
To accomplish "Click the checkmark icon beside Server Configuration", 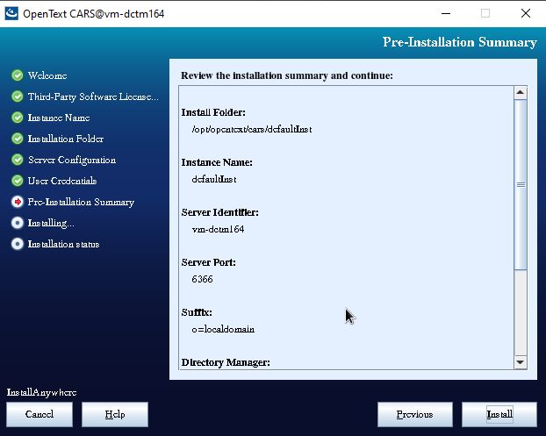I will coord(17,160).
